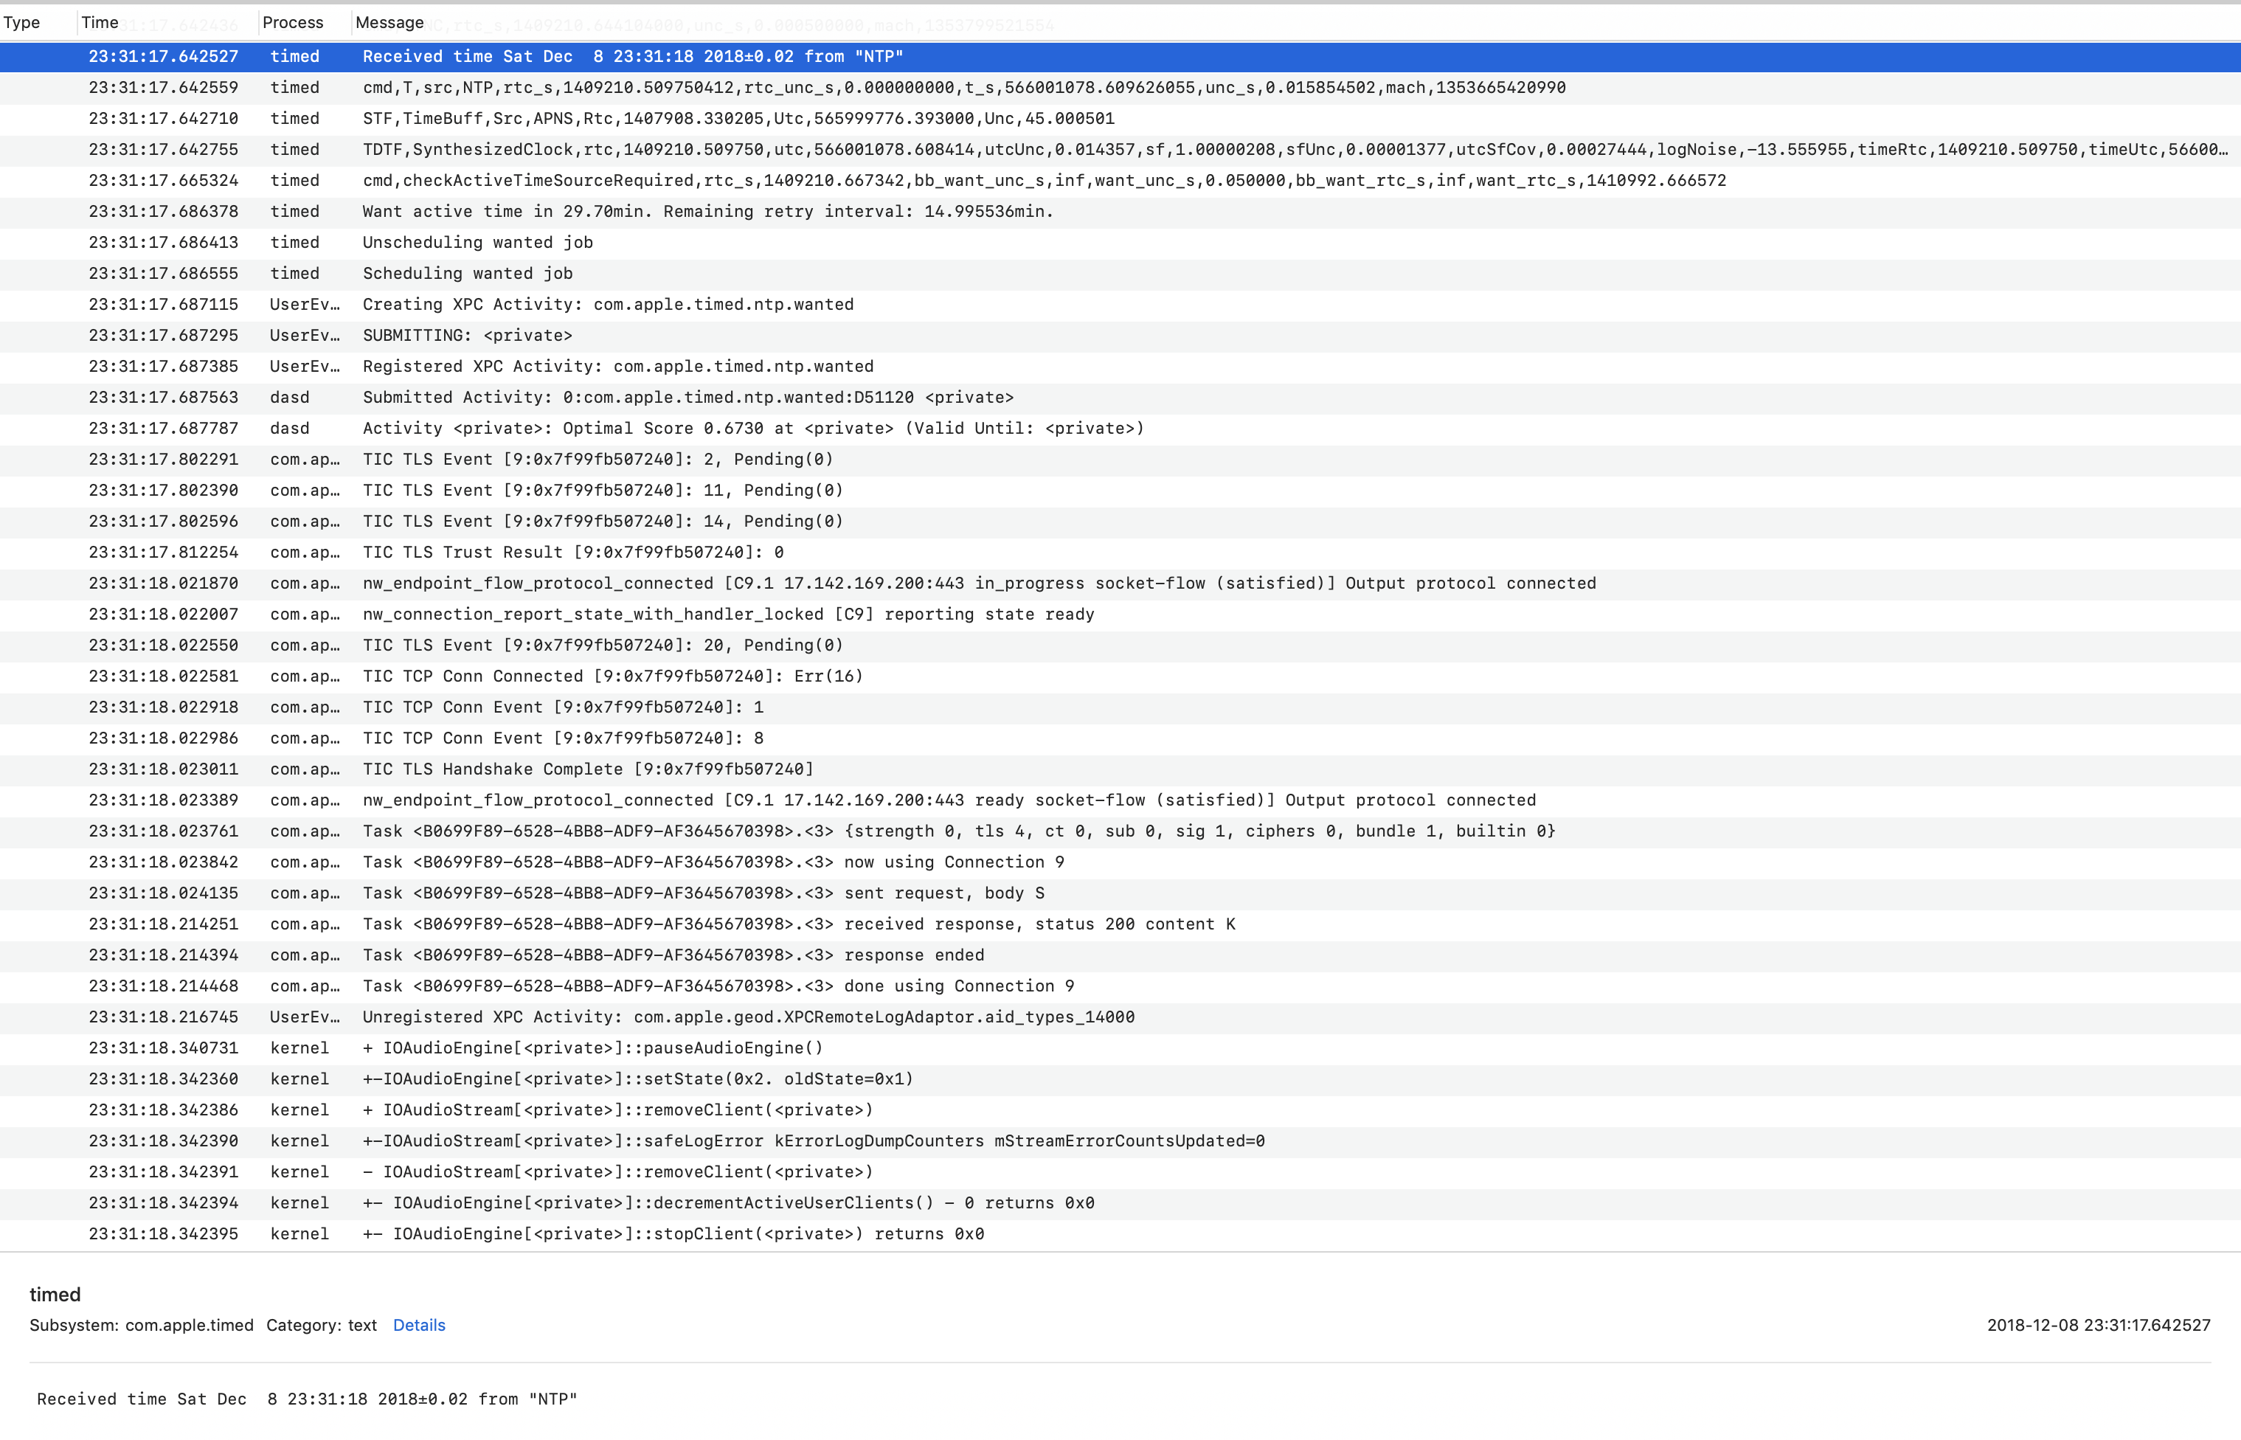Click detail timestamp '2018-12-08 23:31:17.642527'
Screen dimensions: 2241x1440
[x=2099, y=1325]
